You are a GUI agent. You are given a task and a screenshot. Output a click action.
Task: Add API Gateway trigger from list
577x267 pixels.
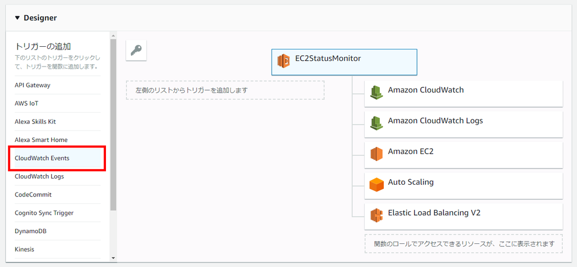click(x=33, y=86)
